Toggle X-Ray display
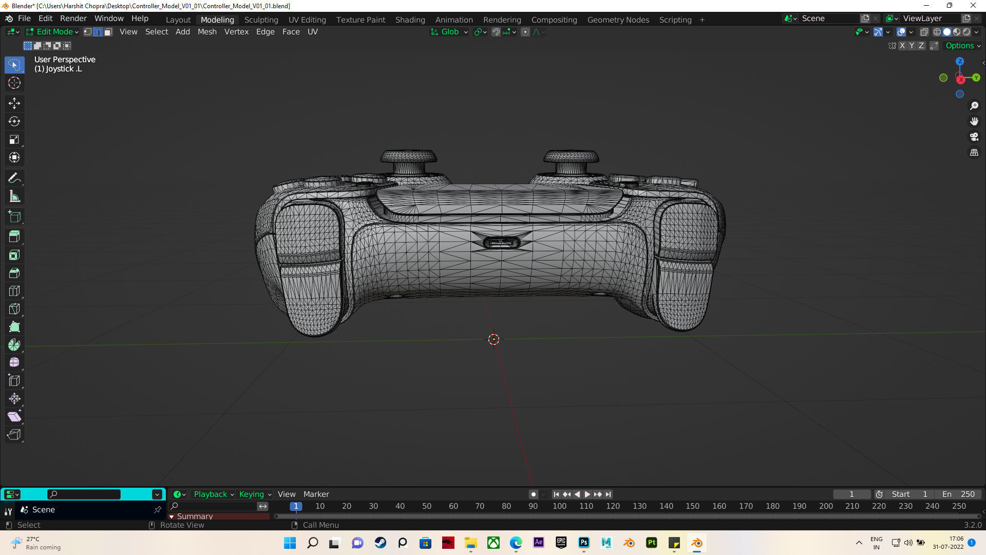The image size is (986, 555). point(924,32)
